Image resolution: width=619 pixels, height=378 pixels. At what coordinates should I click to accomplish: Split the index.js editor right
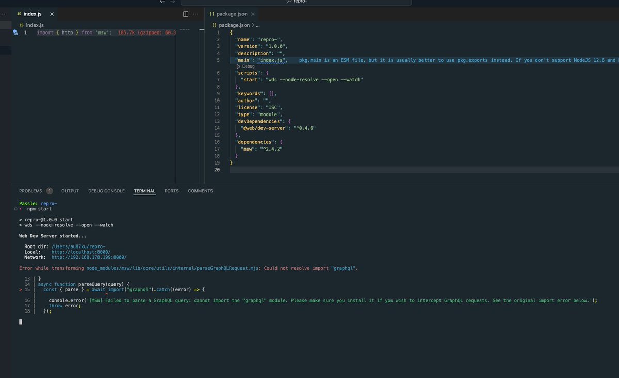coord(186,14)
